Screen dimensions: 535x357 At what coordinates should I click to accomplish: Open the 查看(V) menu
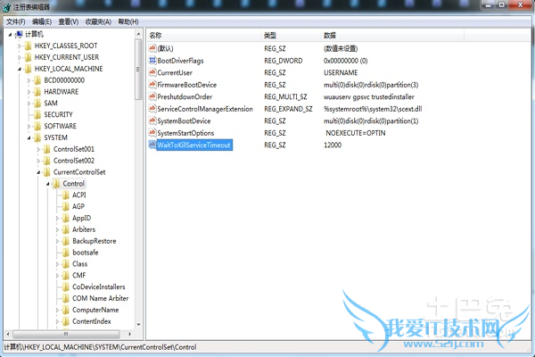pyautogui.click(x=69, y=21)
